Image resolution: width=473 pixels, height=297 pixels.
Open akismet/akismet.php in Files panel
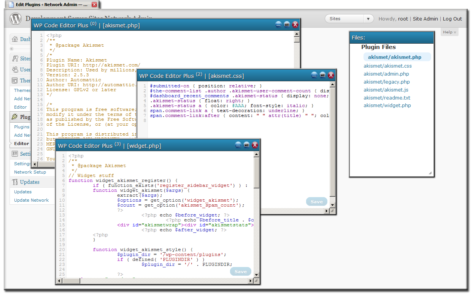click(395, 57)
